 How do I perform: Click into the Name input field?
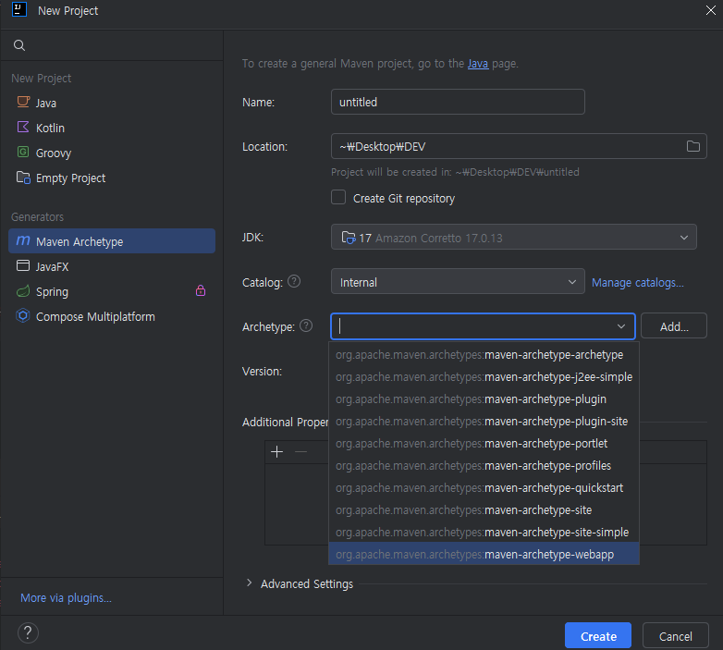(x=458, y=102)
